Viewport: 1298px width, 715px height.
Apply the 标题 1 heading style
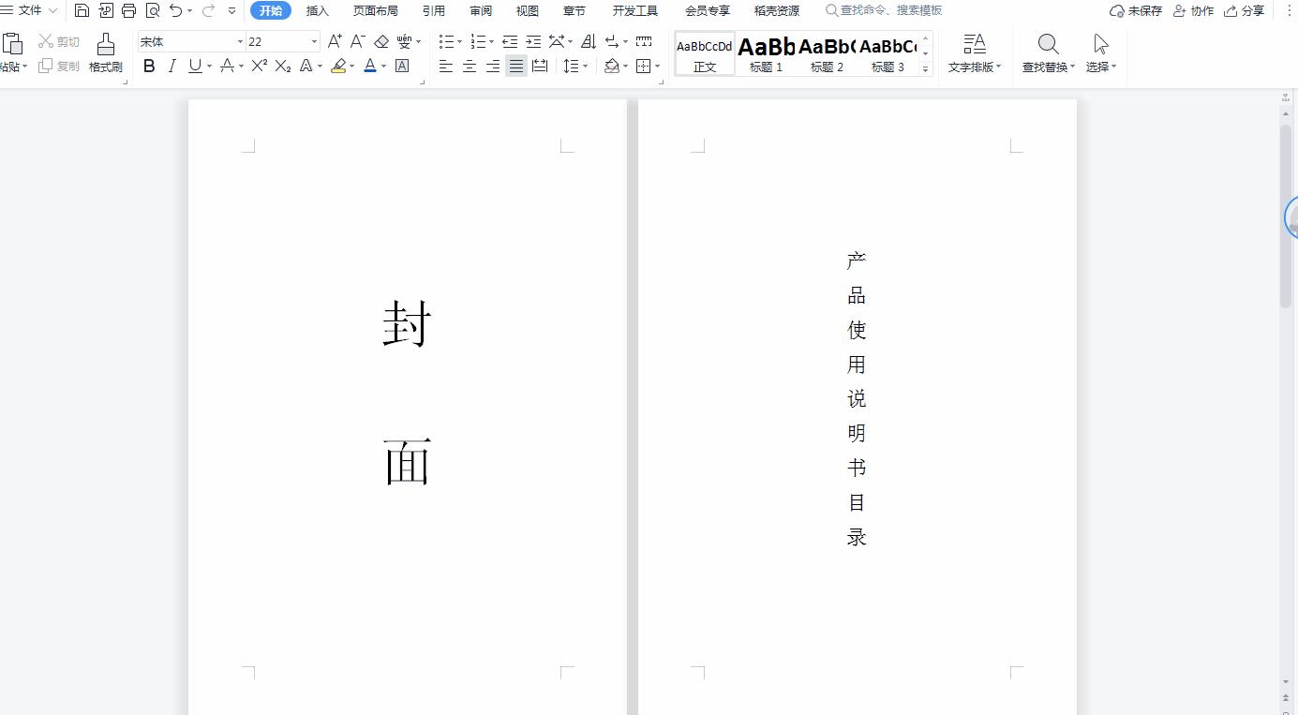766,53
